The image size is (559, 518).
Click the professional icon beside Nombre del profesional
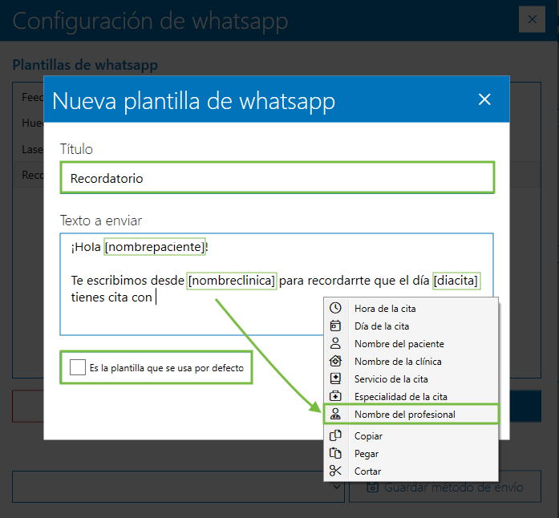(335, 414)
